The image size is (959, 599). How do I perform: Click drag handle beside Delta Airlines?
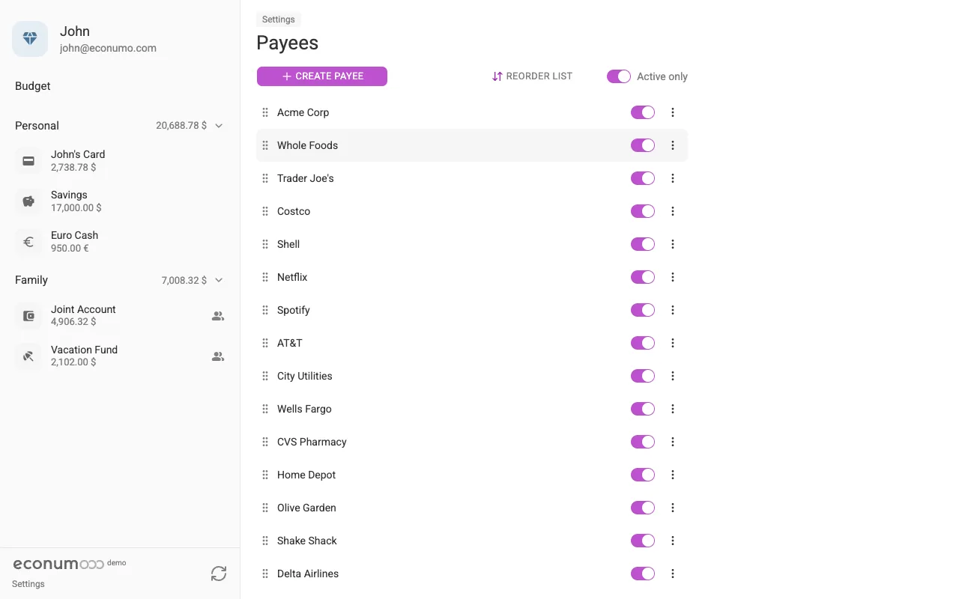coord(265,574)
